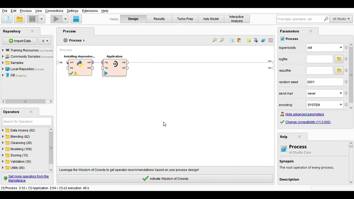This screenshot has height=199, width=354.
Task: Zoom in on the process canvas
Action: tap(215, 40)
